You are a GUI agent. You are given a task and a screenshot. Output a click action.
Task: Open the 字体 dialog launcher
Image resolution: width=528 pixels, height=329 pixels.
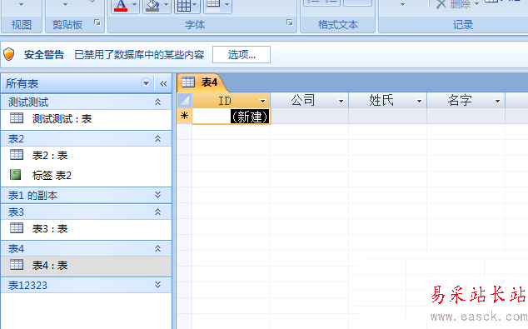pyautogui.click(x=290, y=22)
